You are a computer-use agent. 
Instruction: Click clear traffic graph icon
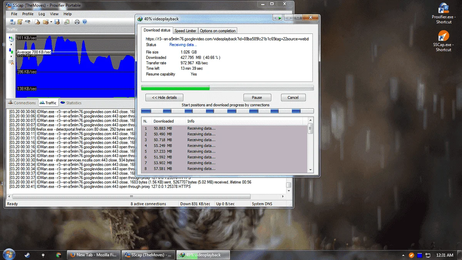(x=11, y=62)
